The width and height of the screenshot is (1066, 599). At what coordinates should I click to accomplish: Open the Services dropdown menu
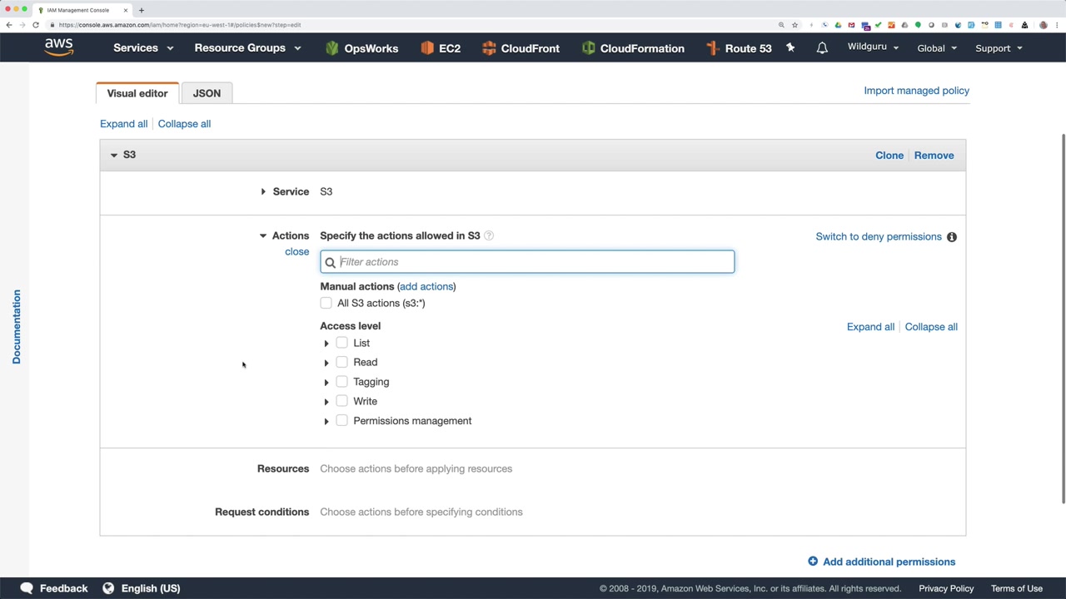[x=143, y=48]
